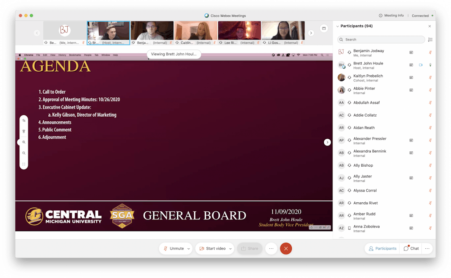This screenshot has width=451, height=278.
Task: Open the Chat panel
Action: (x=411, y=248)
